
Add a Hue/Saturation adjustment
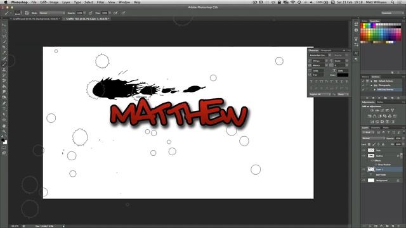point(369,117)
